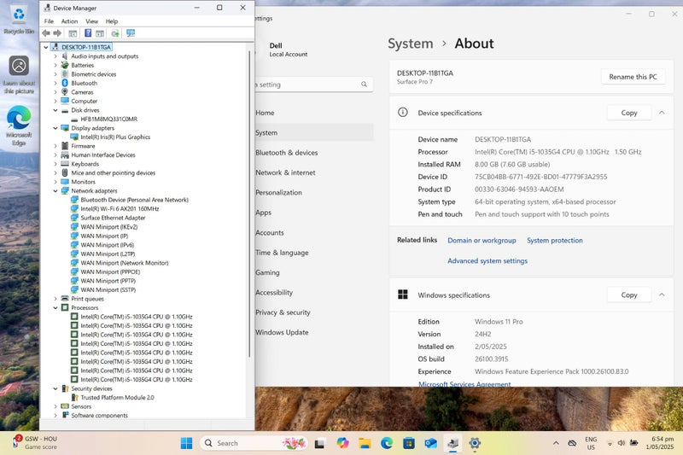Open the volume icon in system tray
The image size is (683, 455).
tap(622, 443)
